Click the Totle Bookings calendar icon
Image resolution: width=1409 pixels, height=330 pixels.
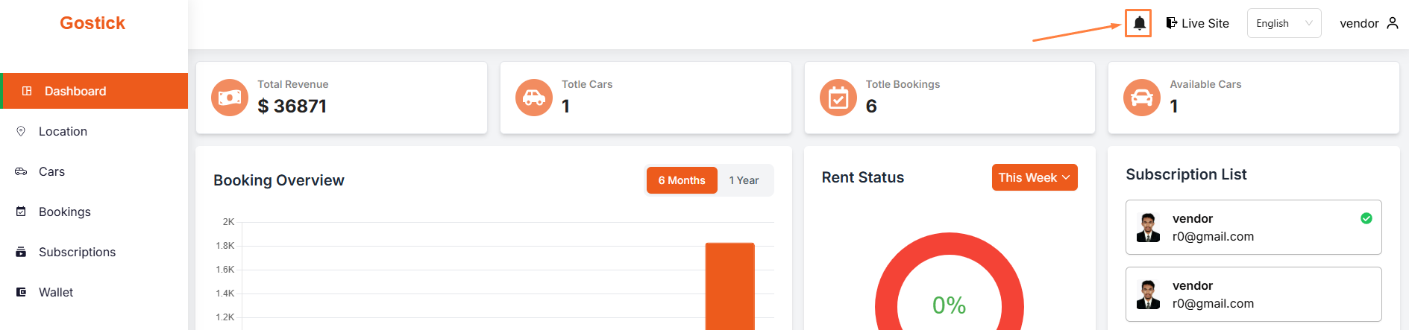(838, 98)
